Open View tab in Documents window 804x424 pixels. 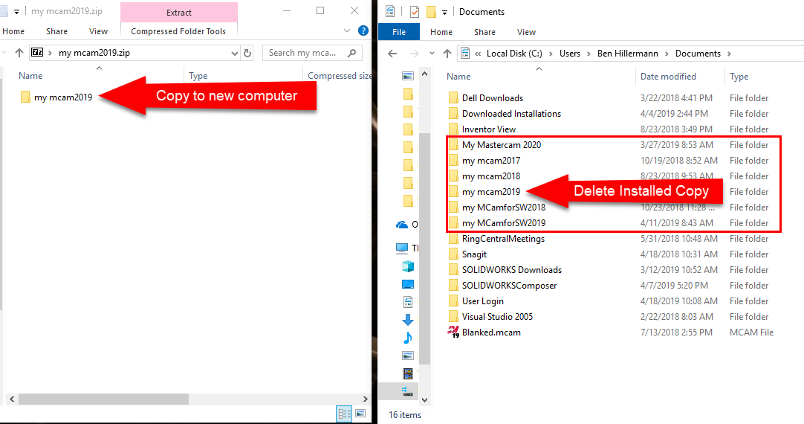tap(526, 32)
